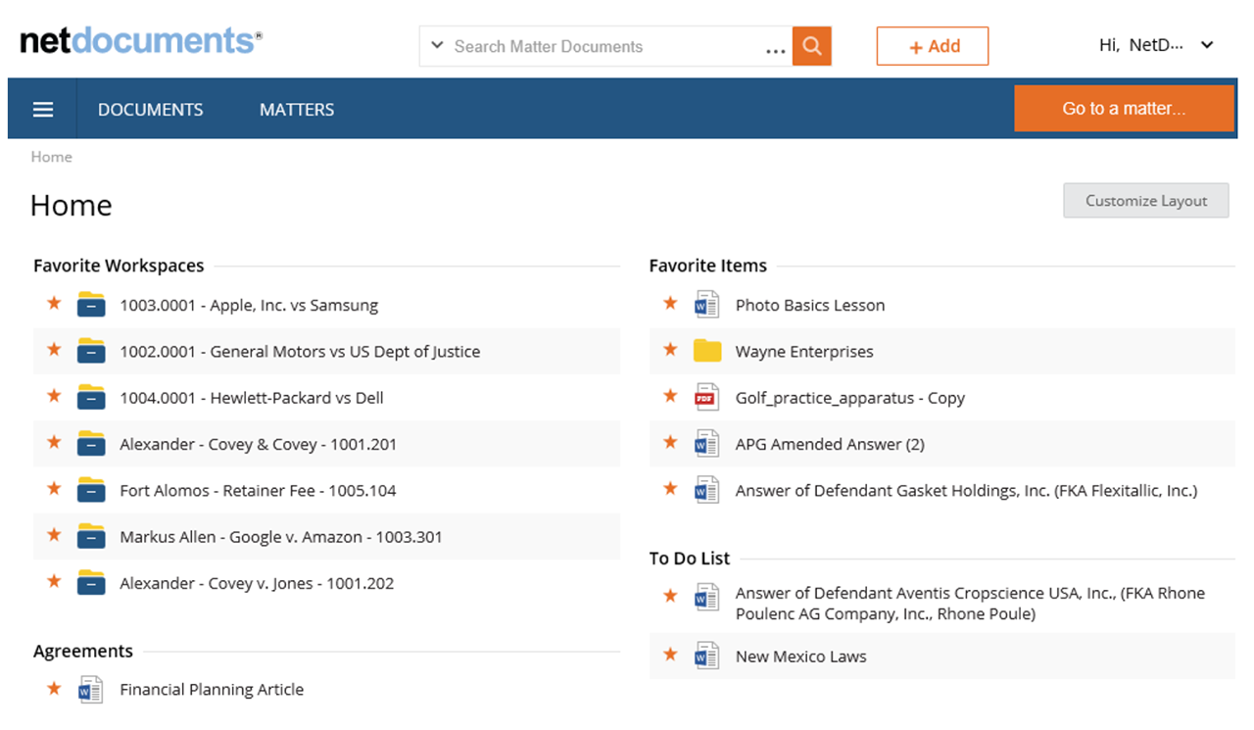Open Financial Planning Article document
This screenshot has width=1254, height=730.
click(212, 689)
